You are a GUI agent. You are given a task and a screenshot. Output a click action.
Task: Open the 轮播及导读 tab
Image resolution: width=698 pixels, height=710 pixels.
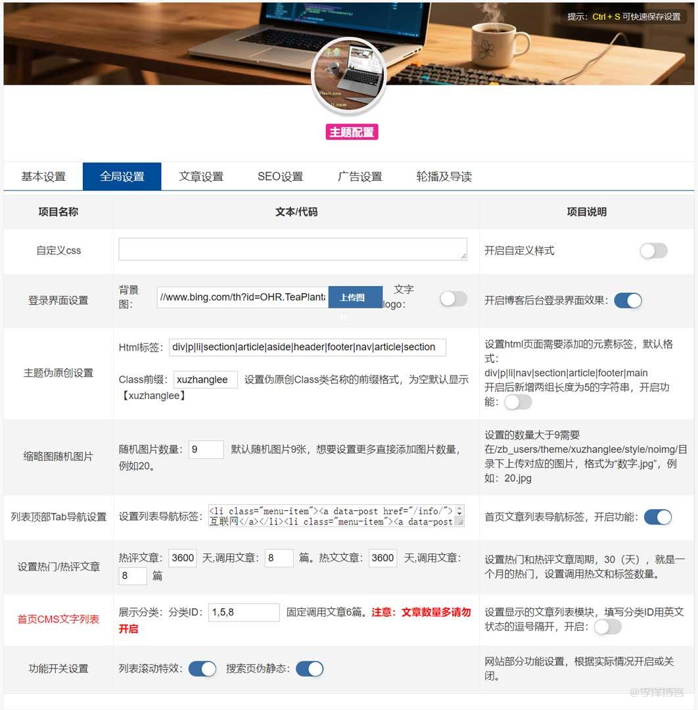click(444, 176)
